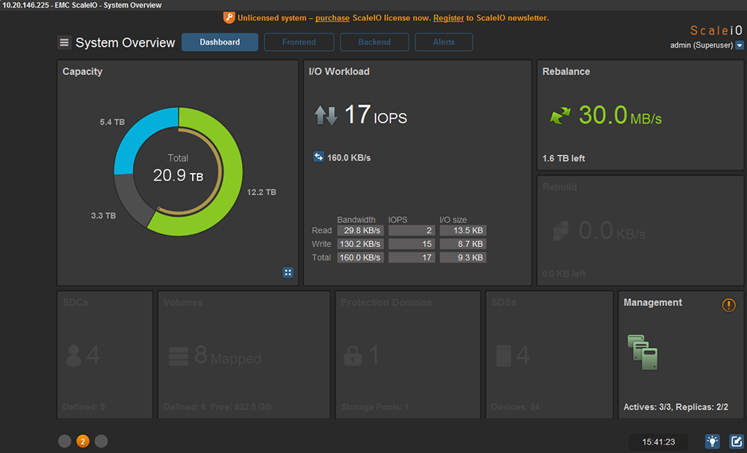
Task: Switch to the Dashboard tab
Action: (x=220, y=42)
